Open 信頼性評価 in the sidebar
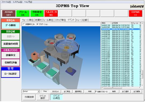This screenshot has height=102, width=145. click(x=10, y=63)
